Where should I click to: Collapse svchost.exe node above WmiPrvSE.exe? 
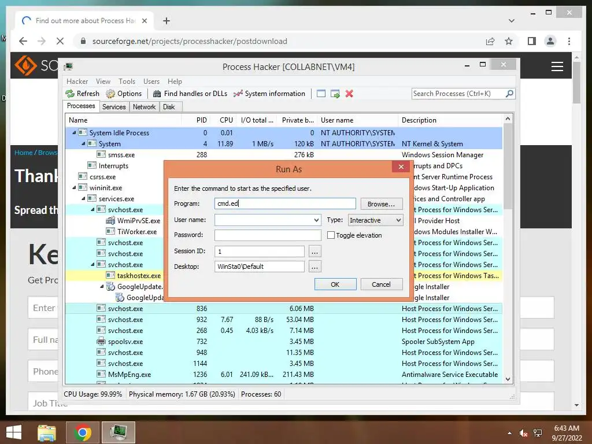[92, 209]
